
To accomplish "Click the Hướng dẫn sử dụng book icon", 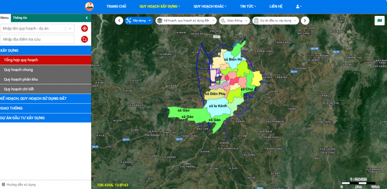I will click(3, 184).
